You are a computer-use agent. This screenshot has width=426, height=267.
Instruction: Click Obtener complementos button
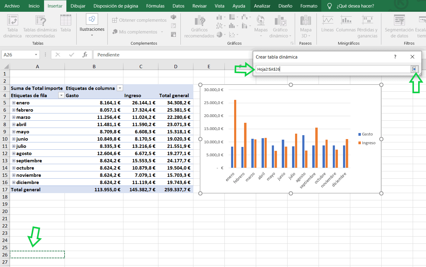click(139, 20)
